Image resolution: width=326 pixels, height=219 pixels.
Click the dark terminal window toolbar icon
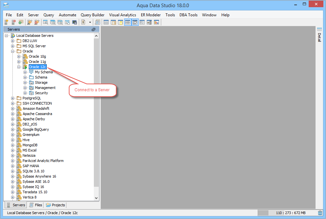(75, 22)
